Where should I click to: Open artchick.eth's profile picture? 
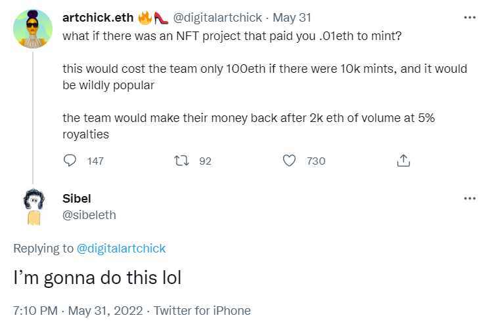pyautogui.click(x=33, y=29)
